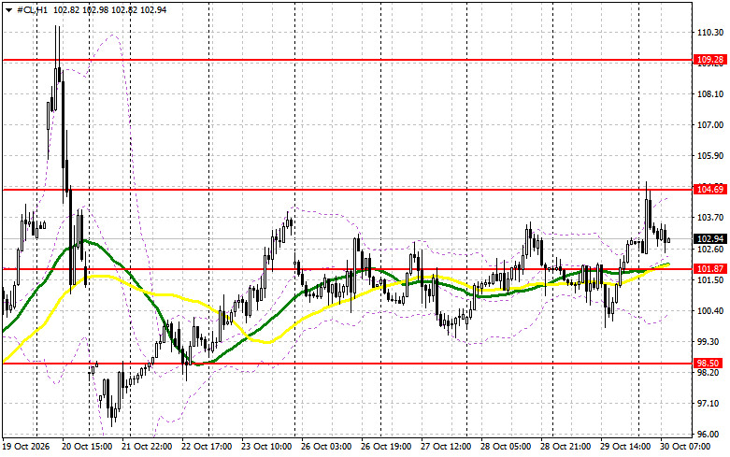Select the 101.87 red price level label
The height and width of the screenshot is (457, 730).
(x=709, y=268)
